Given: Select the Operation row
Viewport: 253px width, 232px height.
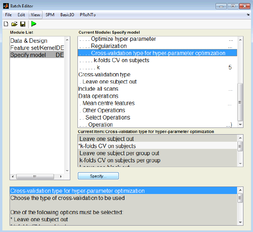Looking at the screenshot, I should point(157,124).
